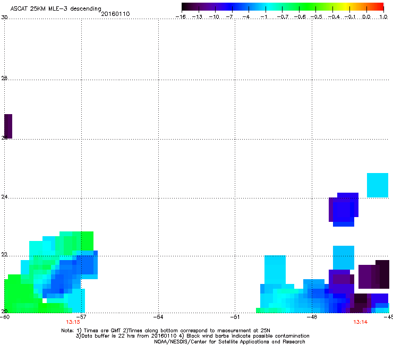Click the longitude label -57
393x345 pixels.
(81, 317)
